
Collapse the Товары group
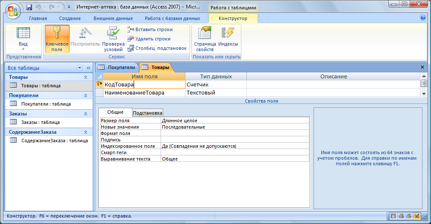85,78
